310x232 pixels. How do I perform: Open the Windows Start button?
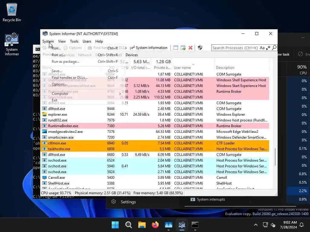coord(115,225)
